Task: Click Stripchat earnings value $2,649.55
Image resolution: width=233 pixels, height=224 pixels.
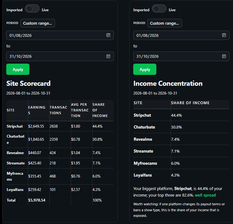Action: [36, 126]
